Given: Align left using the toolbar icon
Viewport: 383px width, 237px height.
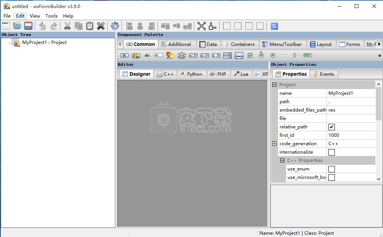Looking at the screenshot, I should [x=129, y=26].
